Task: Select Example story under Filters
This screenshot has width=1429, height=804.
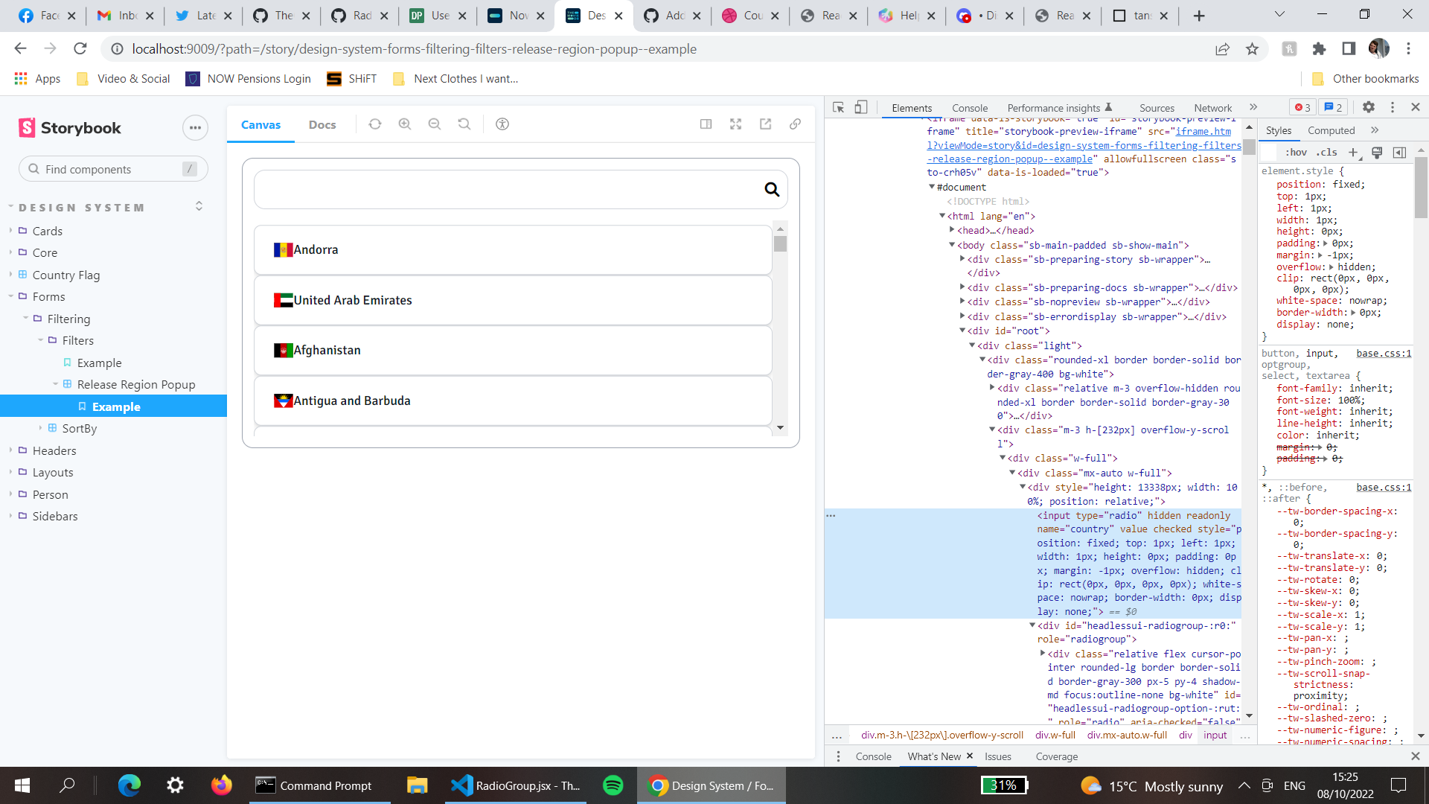Action: pyautogui.click(x=99, y=363)
